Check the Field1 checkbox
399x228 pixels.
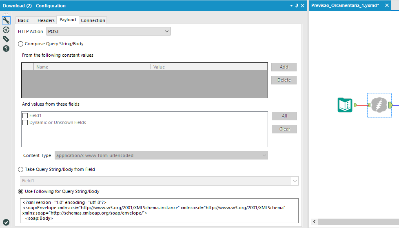point(25,115)
